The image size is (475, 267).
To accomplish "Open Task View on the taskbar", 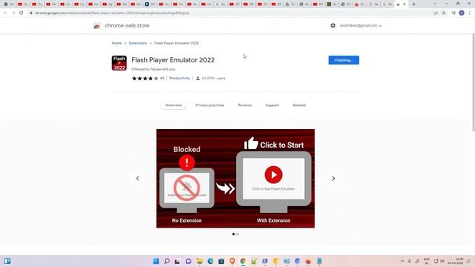I will 177,261.
